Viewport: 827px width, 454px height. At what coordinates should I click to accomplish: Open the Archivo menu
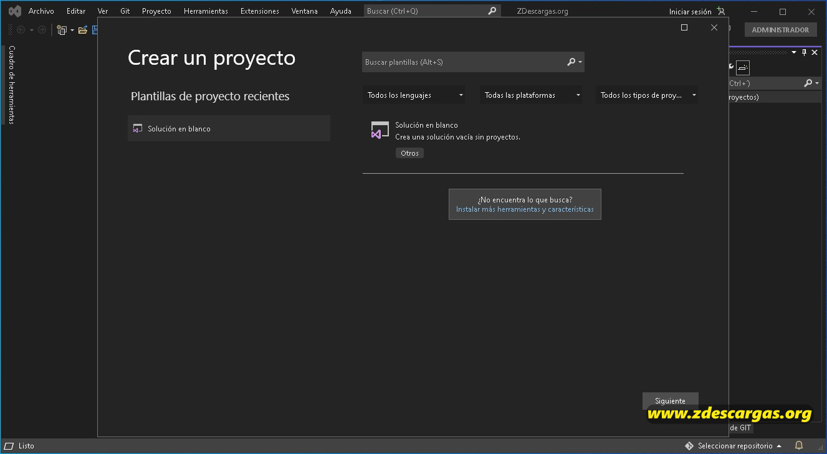[x=41, y=11]
